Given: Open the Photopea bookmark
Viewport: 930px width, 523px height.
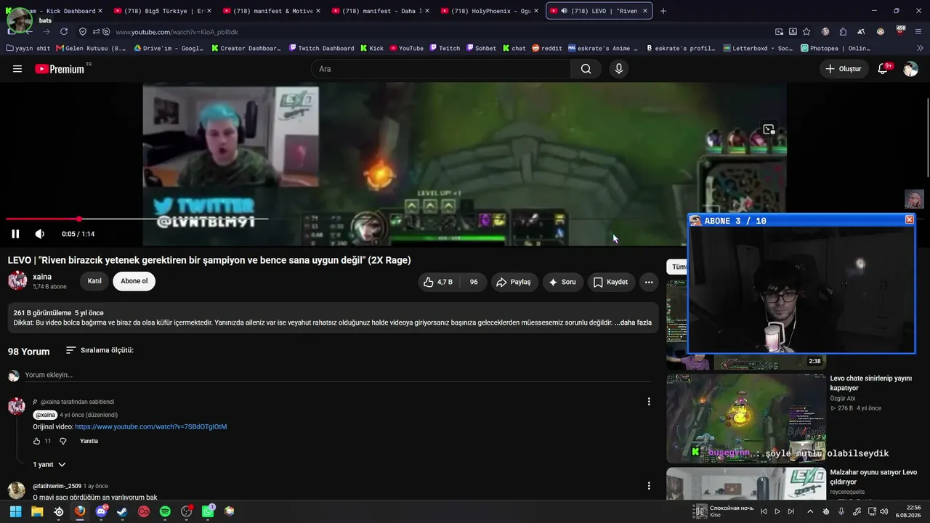Looking at the screenshot, I should [836, 49].
